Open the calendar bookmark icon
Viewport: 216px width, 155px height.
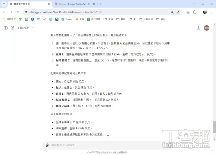click(26, 19)
